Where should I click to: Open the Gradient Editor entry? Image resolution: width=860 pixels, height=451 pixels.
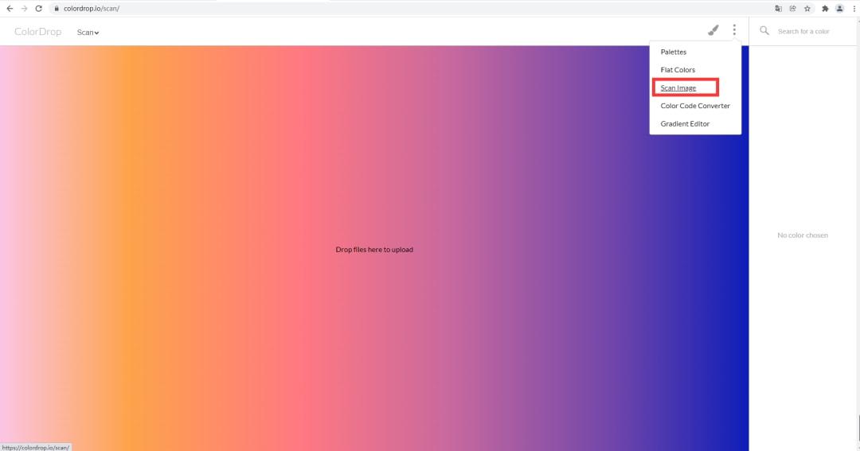point(685,124)
